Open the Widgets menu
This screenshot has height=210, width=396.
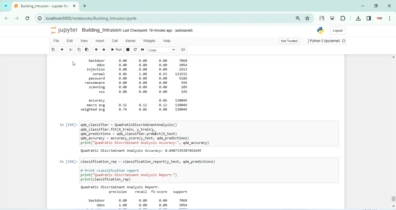tap(149, 41)
